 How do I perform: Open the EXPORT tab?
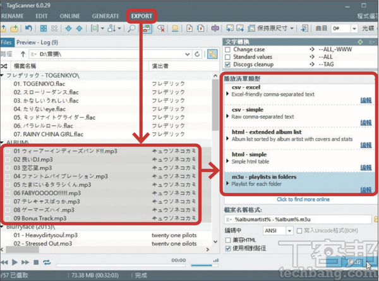[141, 16]
